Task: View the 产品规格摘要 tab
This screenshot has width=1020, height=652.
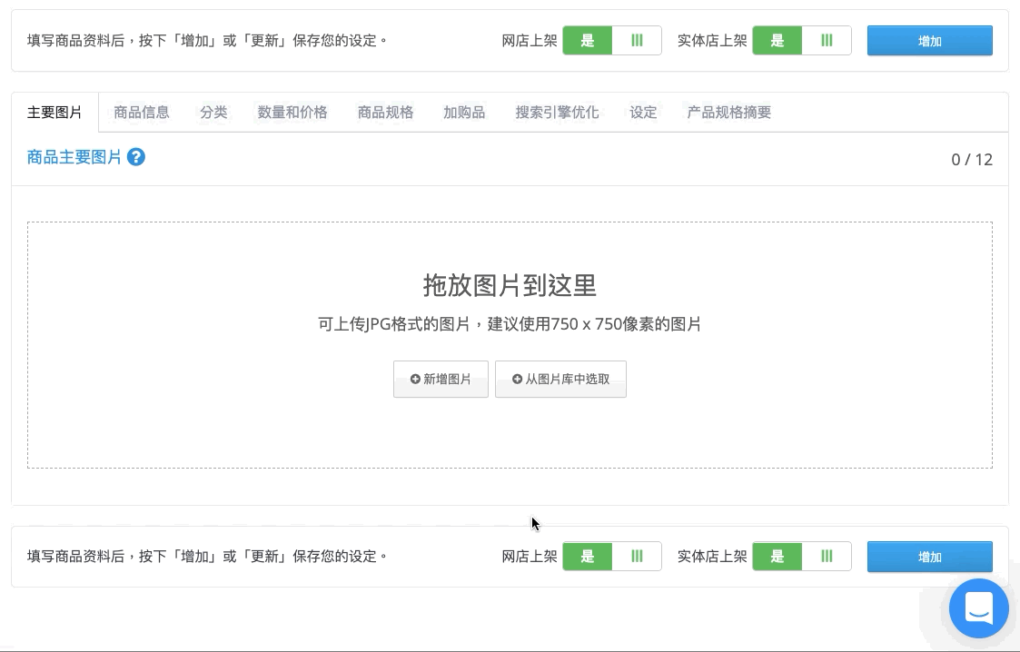Action: pos(728,113)
